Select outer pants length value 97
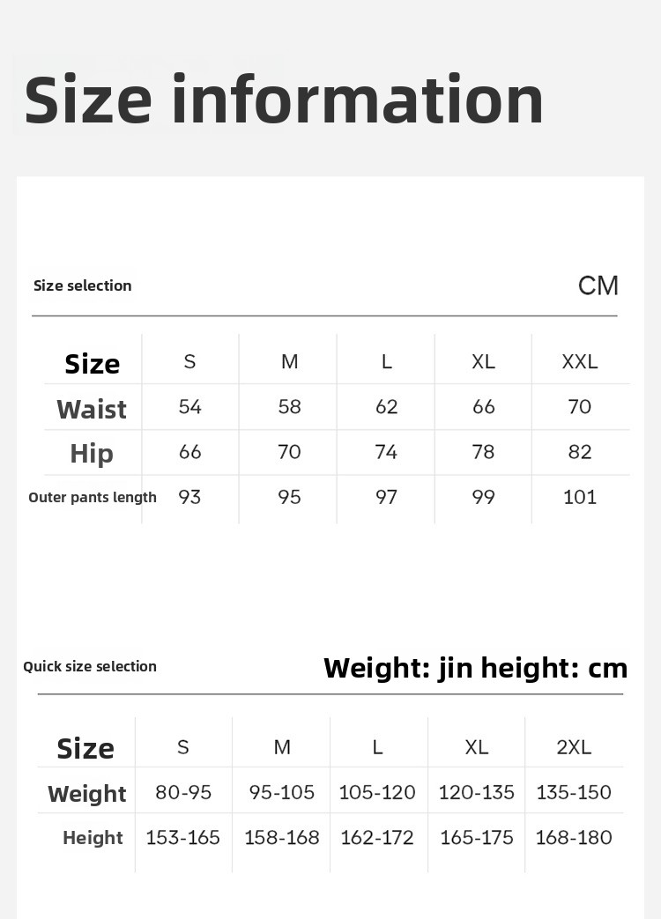The height and width of the screenshot is (919, 661). tap(386, 497)
